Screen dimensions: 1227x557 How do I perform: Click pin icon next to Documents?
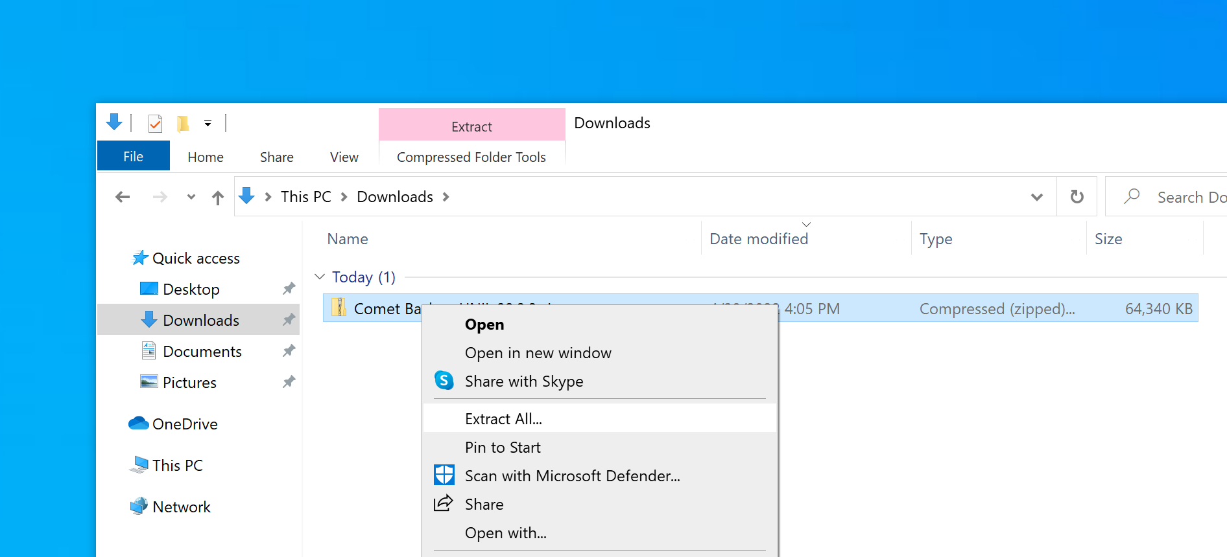pyautogui.click(x=289, y=351)
